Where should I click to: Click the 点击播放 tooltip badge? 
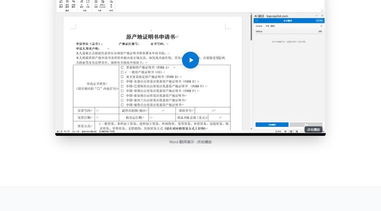[313, 130]
